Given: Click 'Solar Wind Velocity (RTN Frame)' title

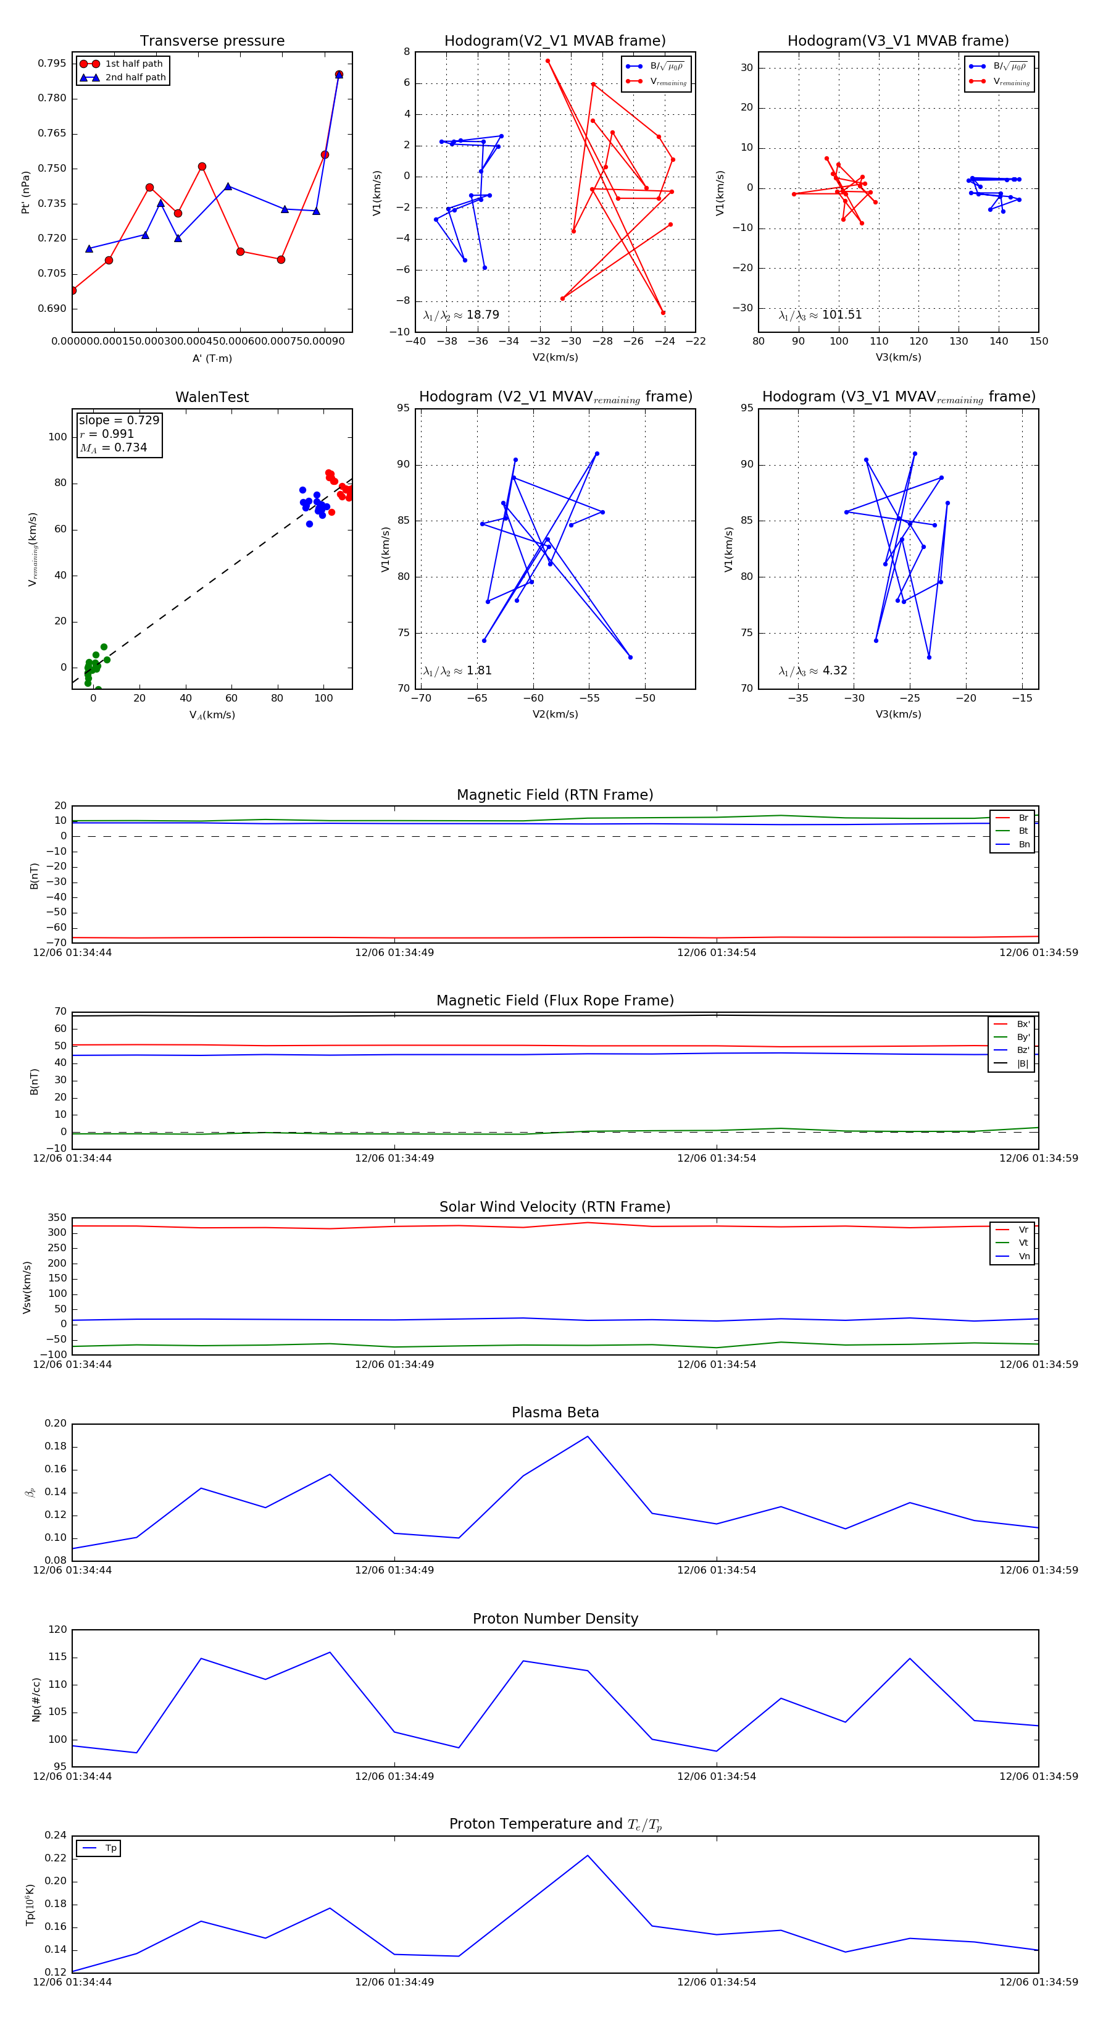Looking at the screenshot, I should point(555,1207).
